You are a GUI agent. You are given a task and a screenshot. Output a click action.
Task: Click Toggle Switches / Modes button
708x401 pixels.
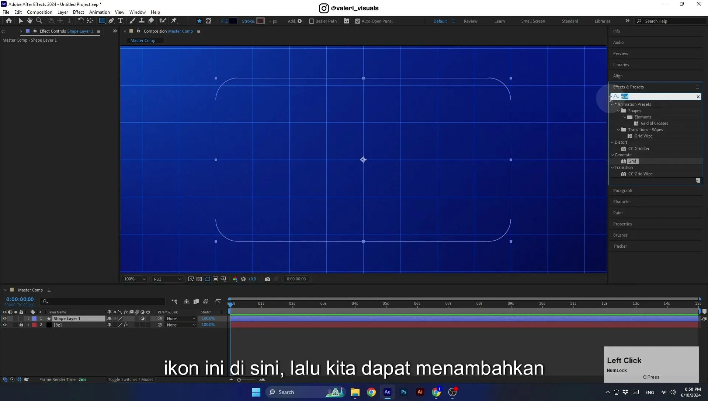131,379
